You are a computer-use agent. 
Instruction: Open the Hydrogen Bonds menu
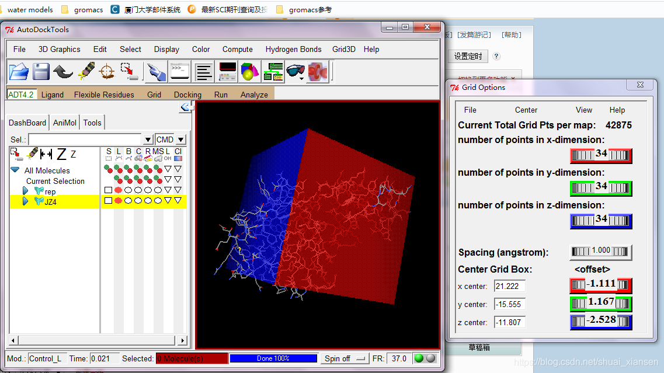(x=294, y=50)
